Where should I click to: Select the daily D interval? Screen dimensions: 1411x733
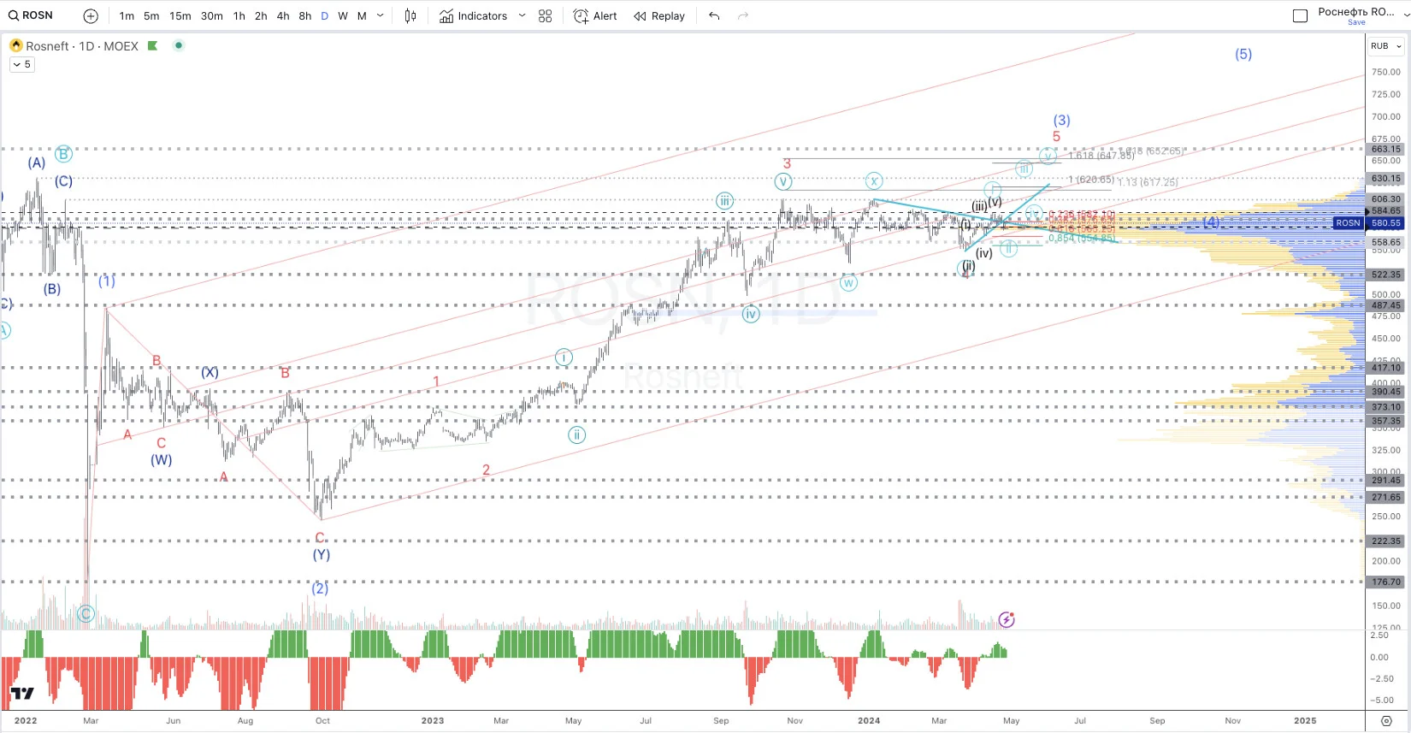click(x=325, y=15)
